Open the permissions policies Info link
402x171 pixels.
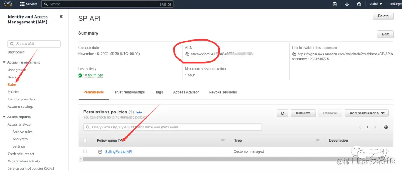139,112
